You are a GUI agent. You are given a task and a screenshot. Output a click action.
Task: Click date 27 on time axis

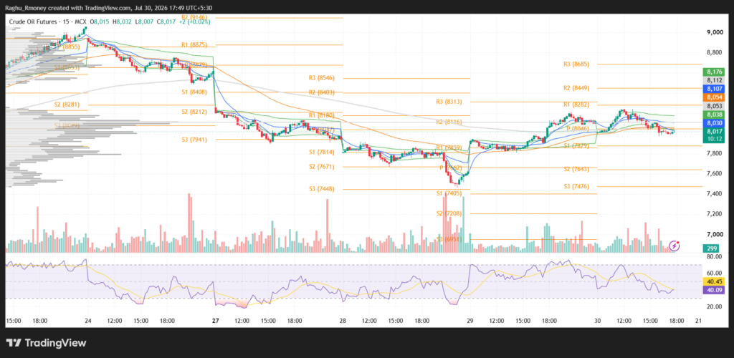click(215, 321)
